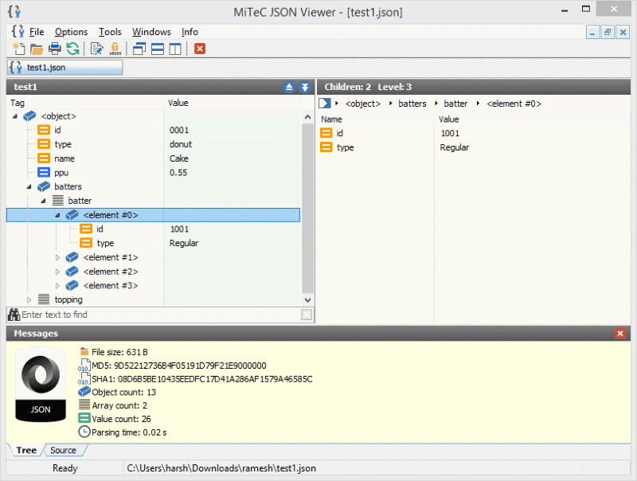Open the Tools menu

click(x=110, y=32)
